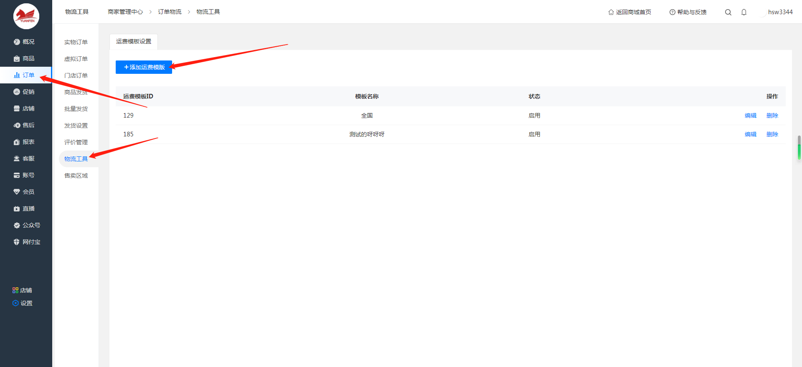The width and height of the screenshot is (802, 367).
Task: Click the search magnifier icon in header
Action: tap(728, 12)
